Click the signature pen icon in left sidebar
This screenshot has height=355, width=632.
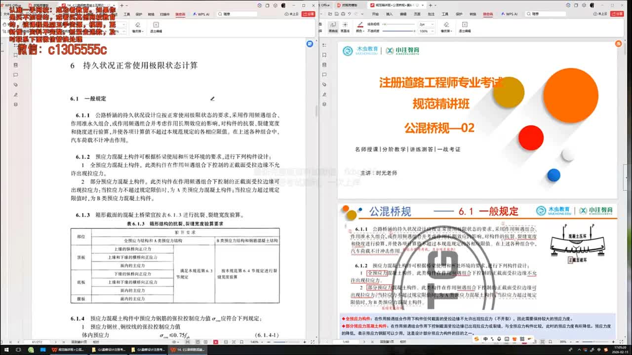[x=16, y=95]
